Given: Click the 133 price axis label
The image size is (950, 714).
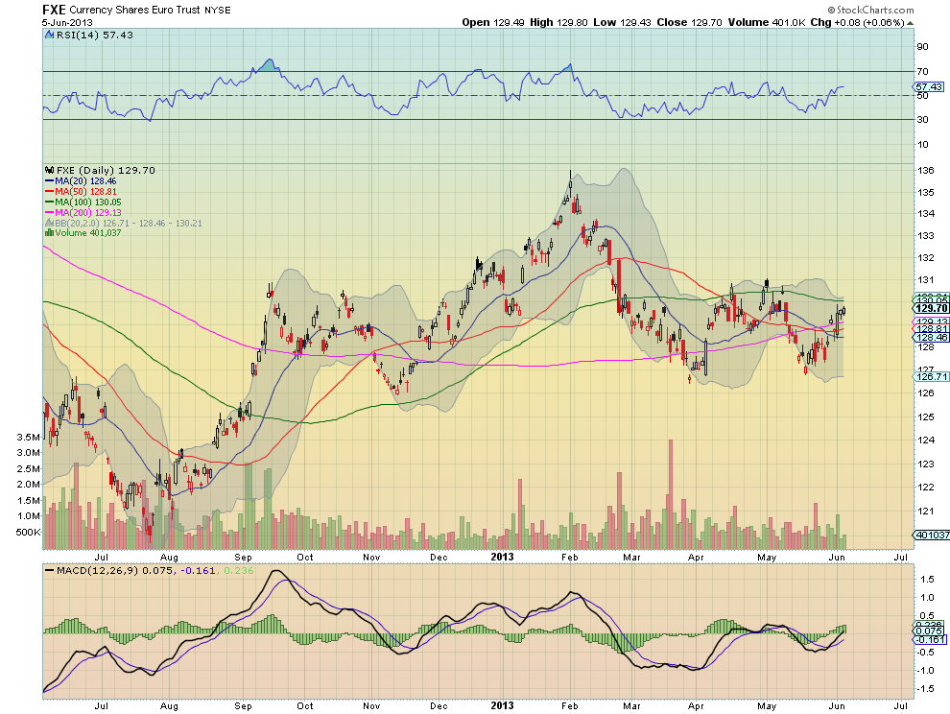Looking at the screenshot, I should (926, 236).
